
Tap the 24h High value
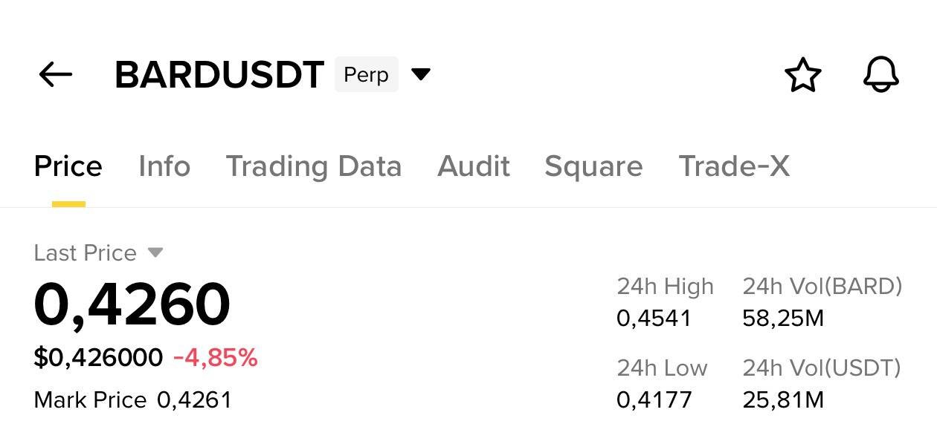[653, 318]
